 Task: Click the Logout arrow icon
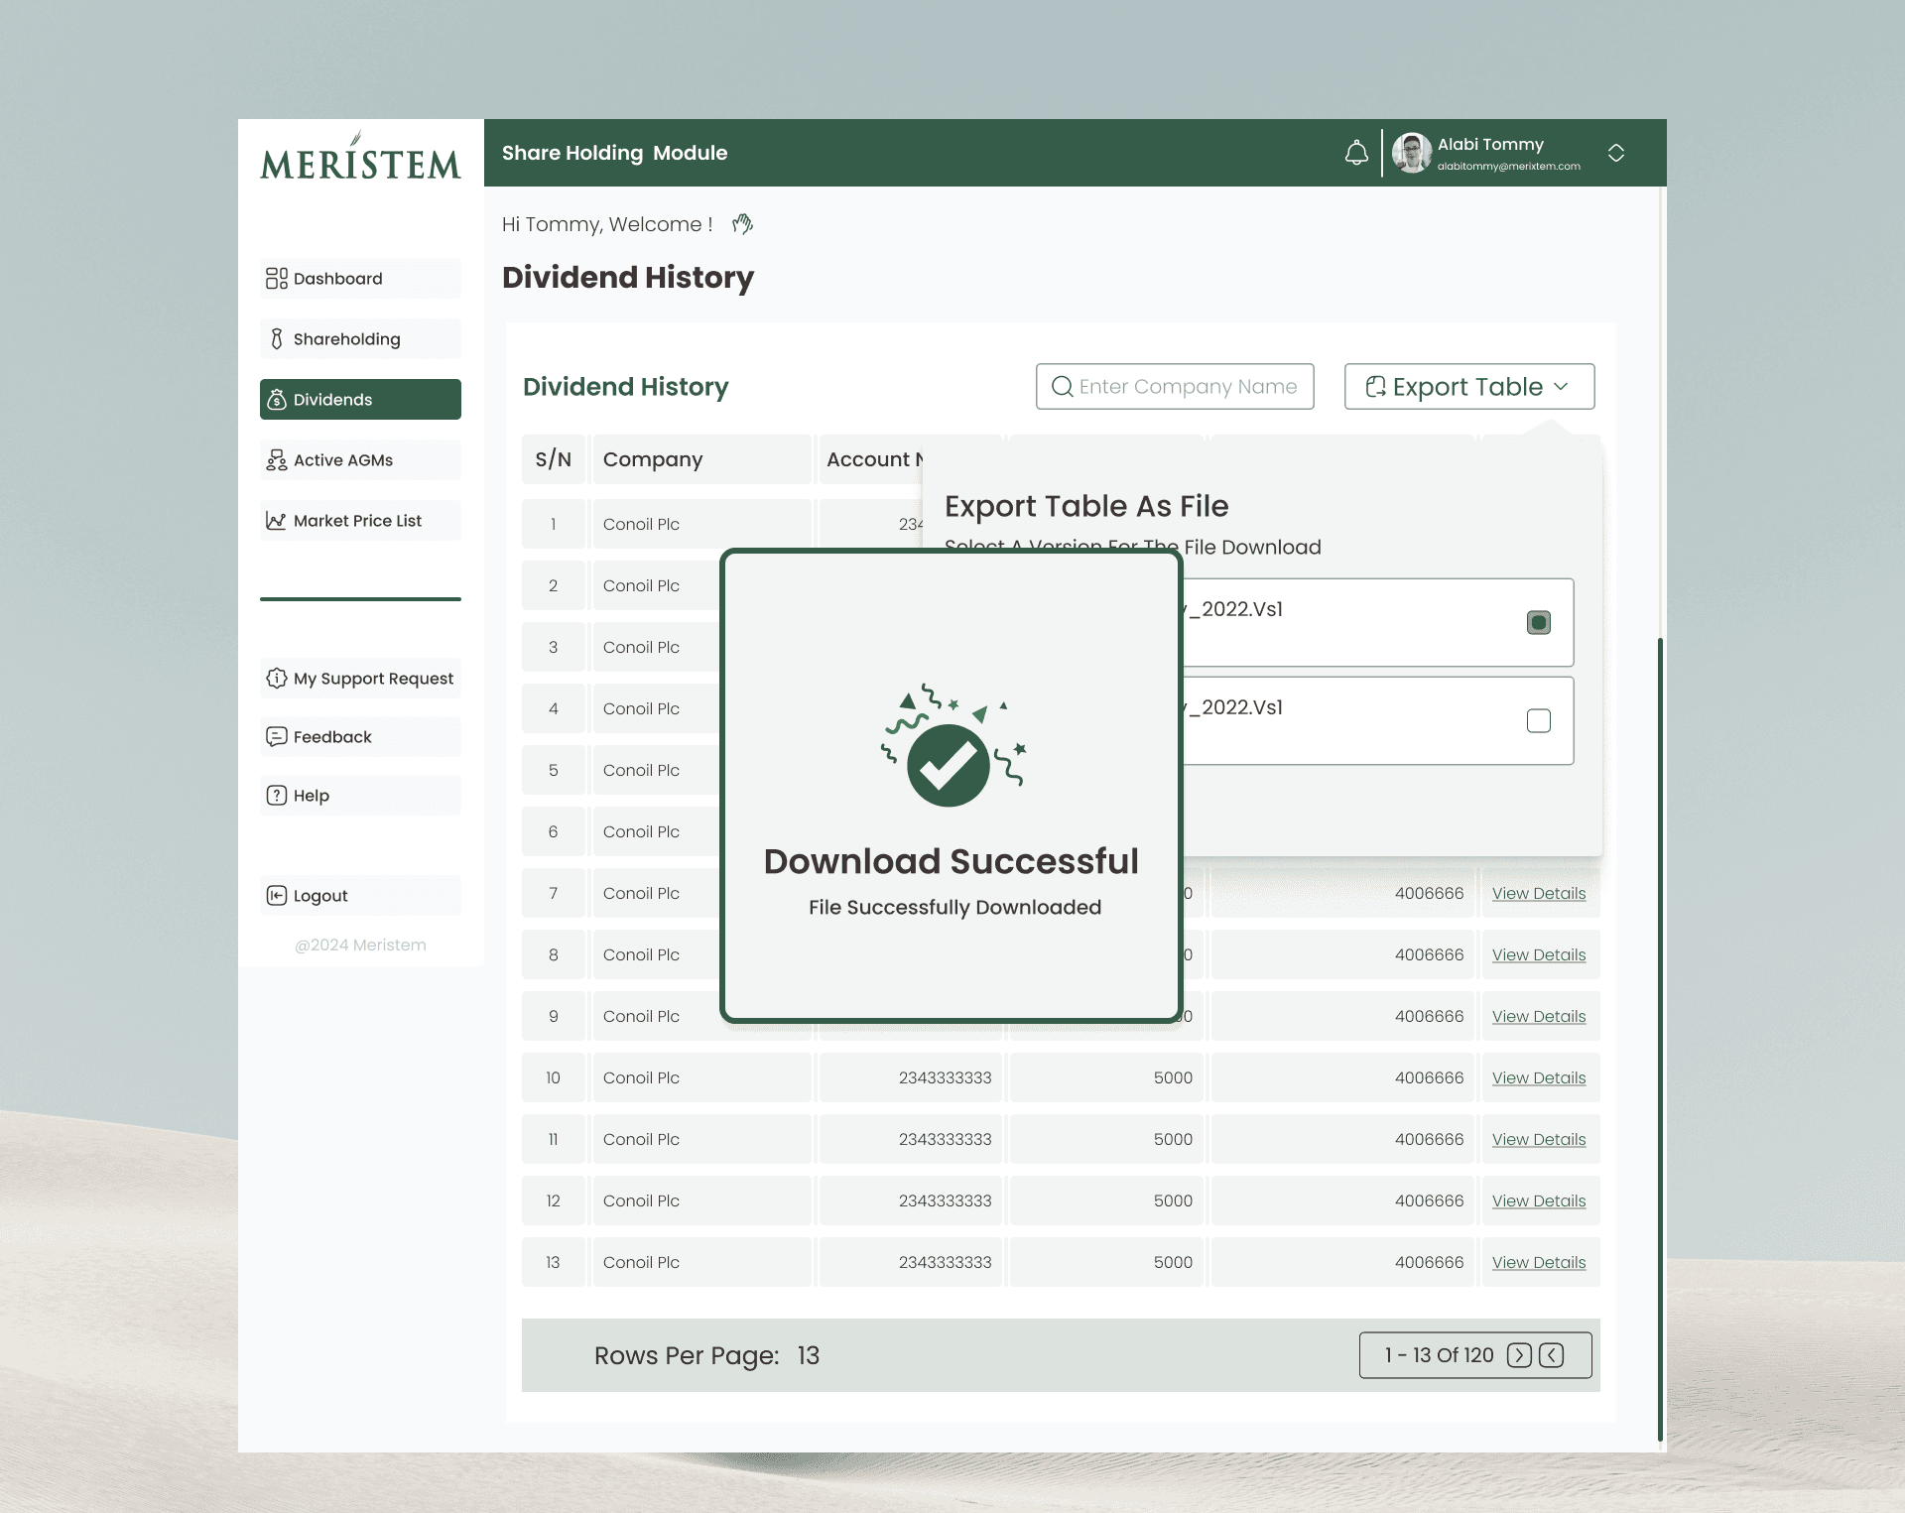coord(276,896)
